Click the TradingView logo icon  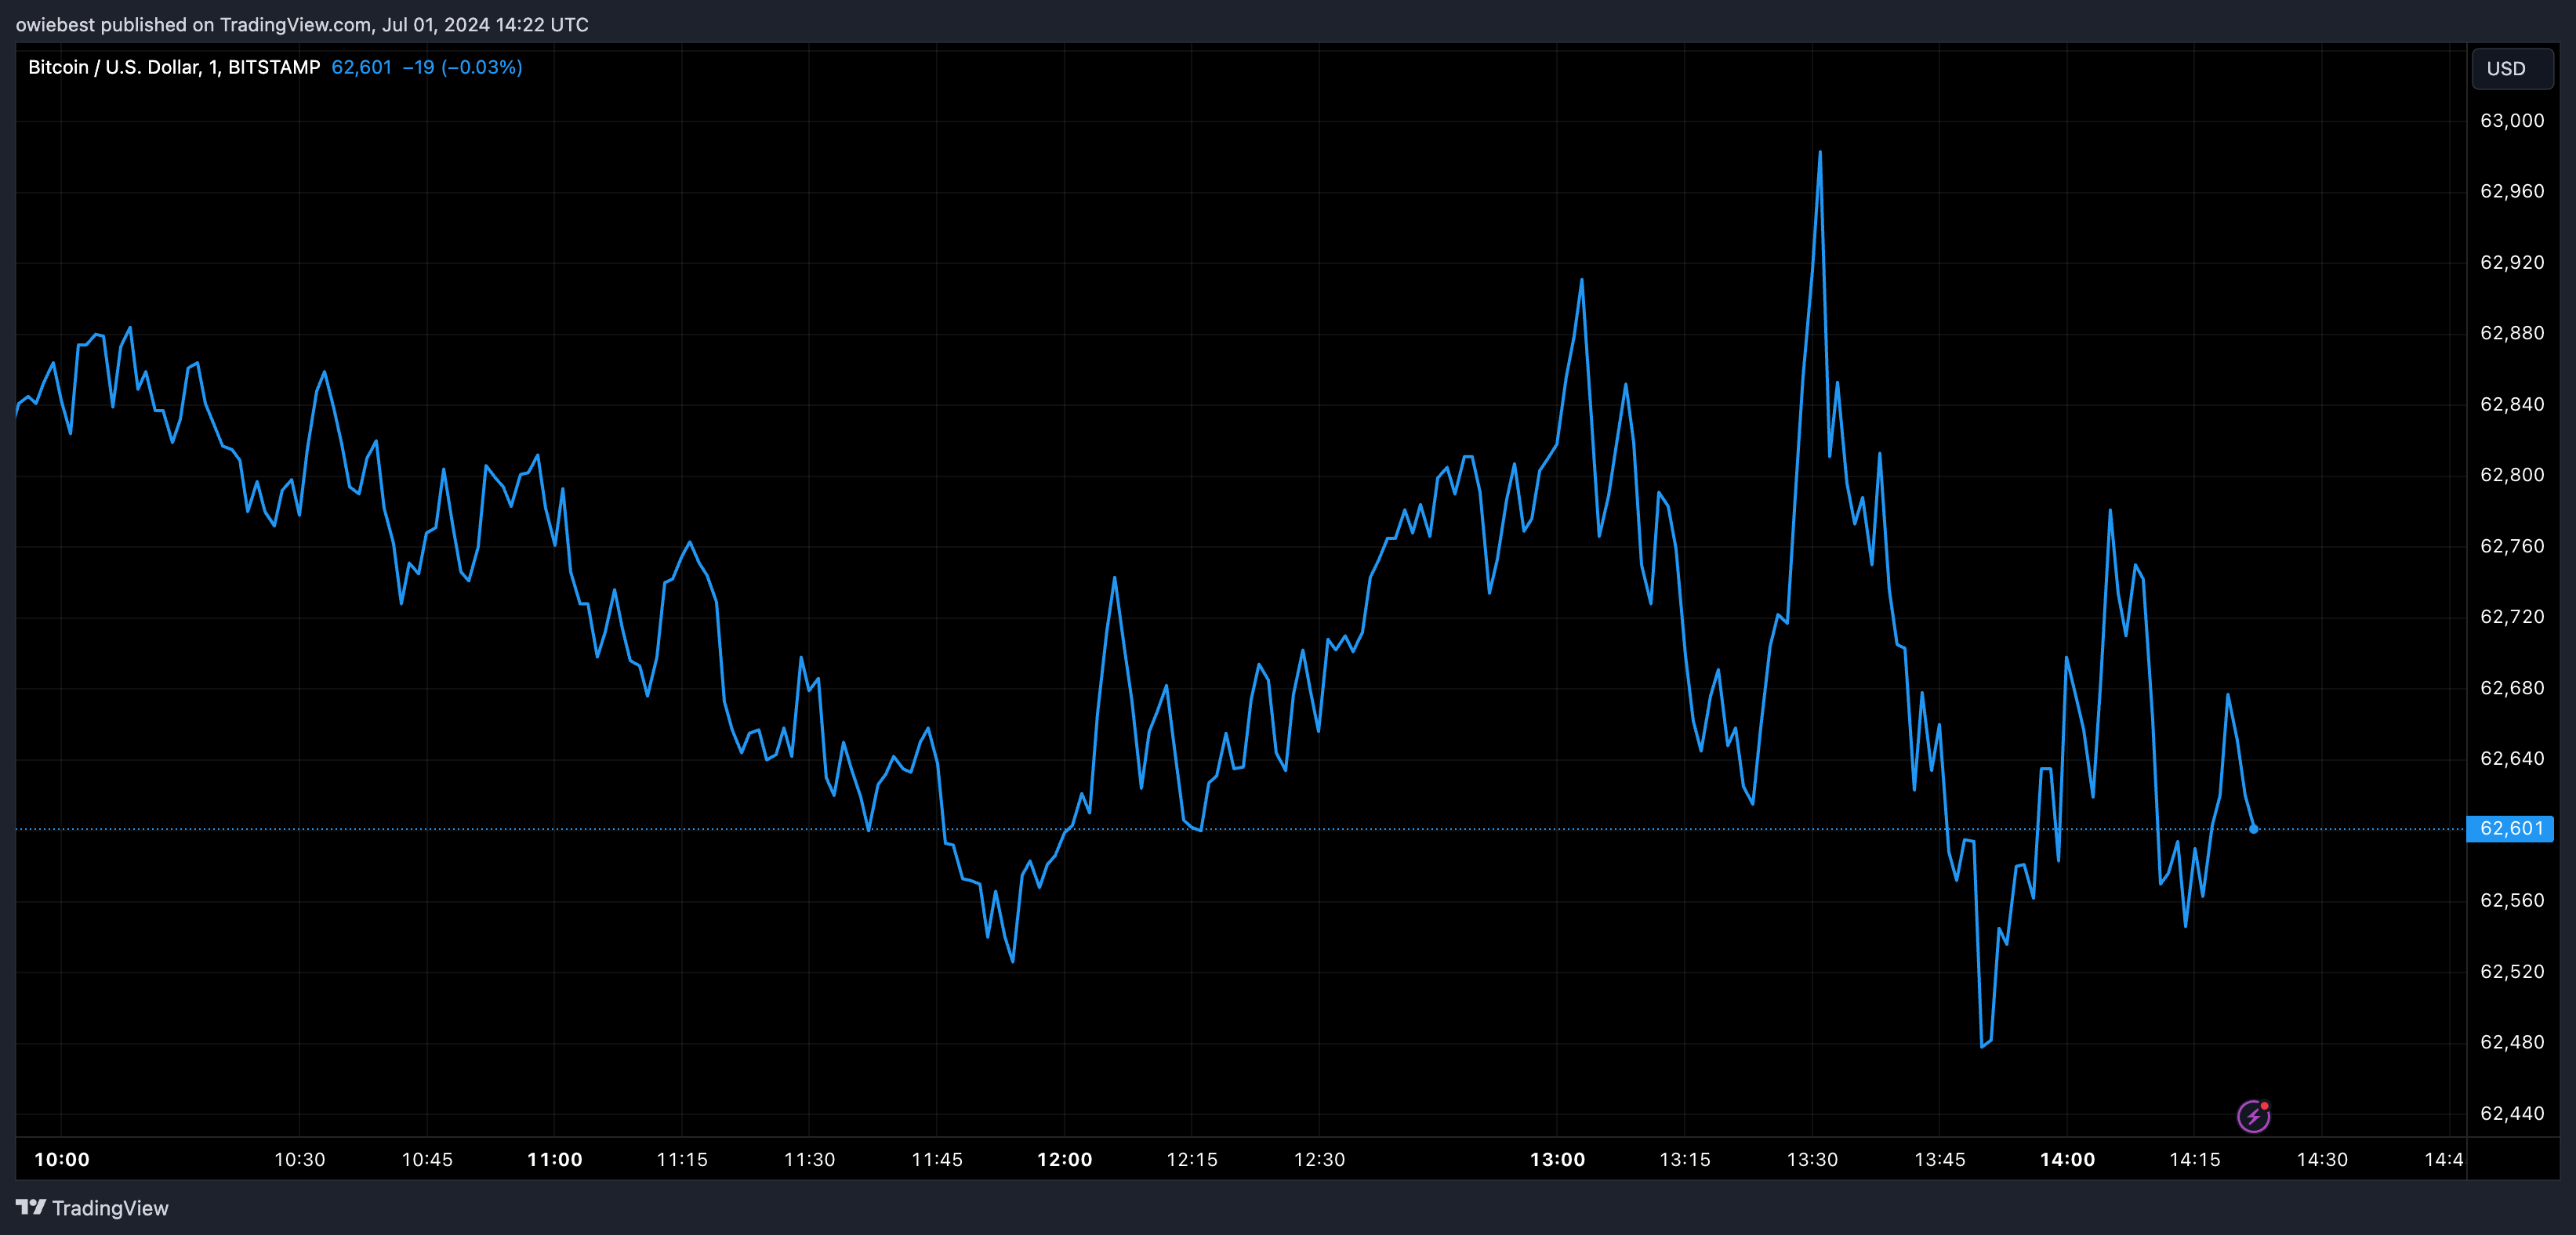point(30,1207)
